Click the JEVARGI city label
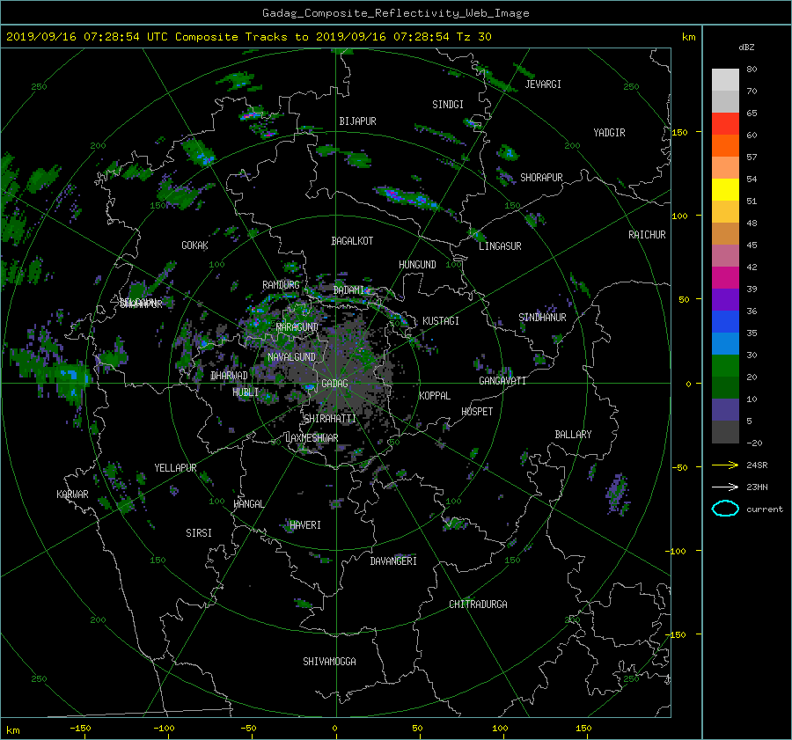This screenshot has width=792, height=740. click(x=543, y=84)
